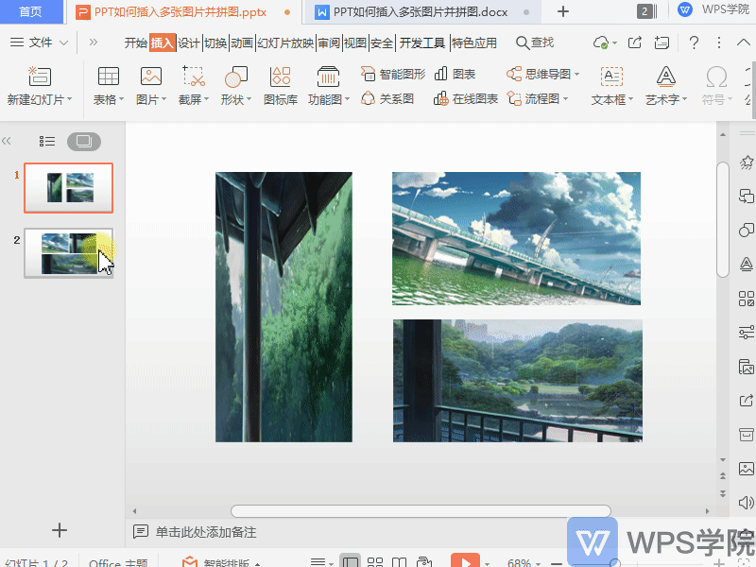756x567 pixels.
Task: Click the 查找 search button
Action: tap(535, 43)
